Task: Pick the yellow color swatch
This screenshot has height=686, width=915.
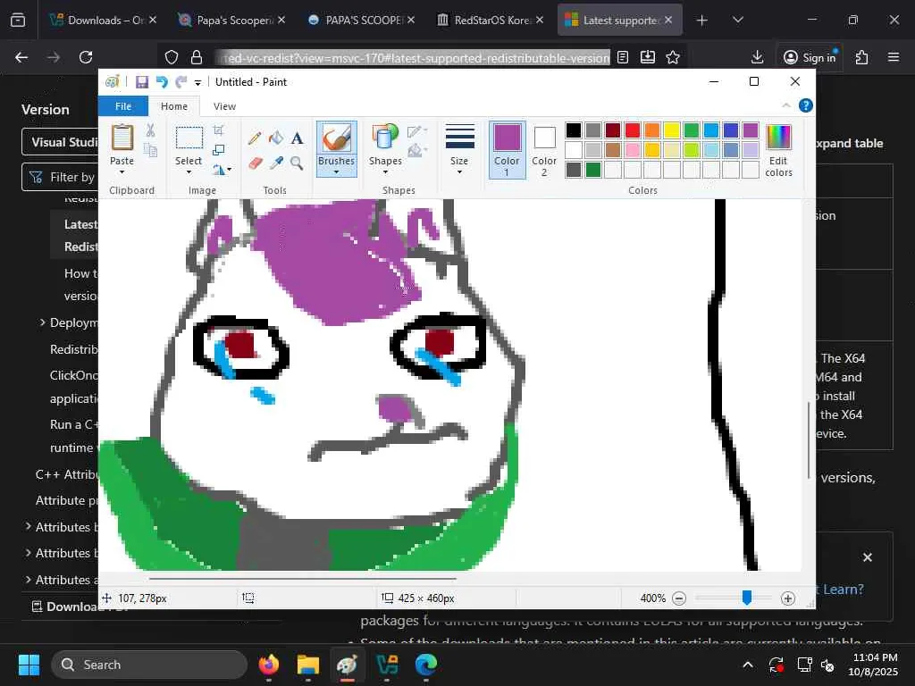Action: [x=672, y=130]
